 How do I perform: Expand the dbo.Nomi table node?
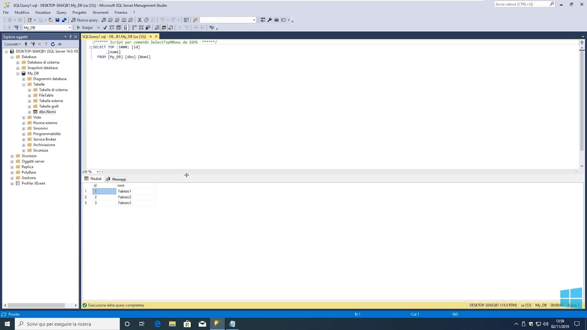(29, 112)
